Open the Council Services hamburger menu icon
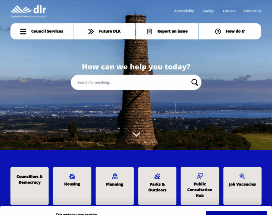The height and width of the screenshot is (215, 272). (x=23, y=32)
